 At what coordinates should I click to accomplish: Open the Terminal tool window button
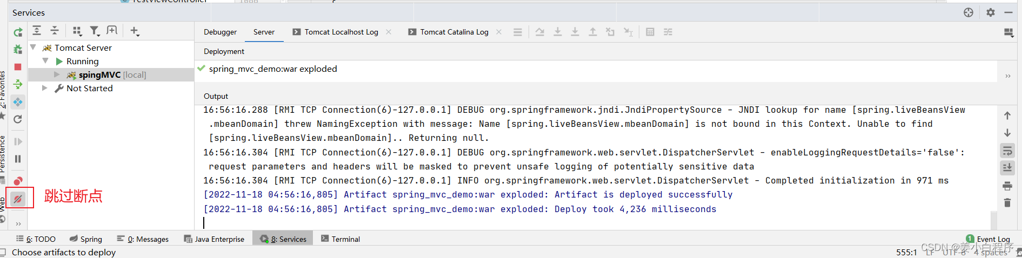340,239
